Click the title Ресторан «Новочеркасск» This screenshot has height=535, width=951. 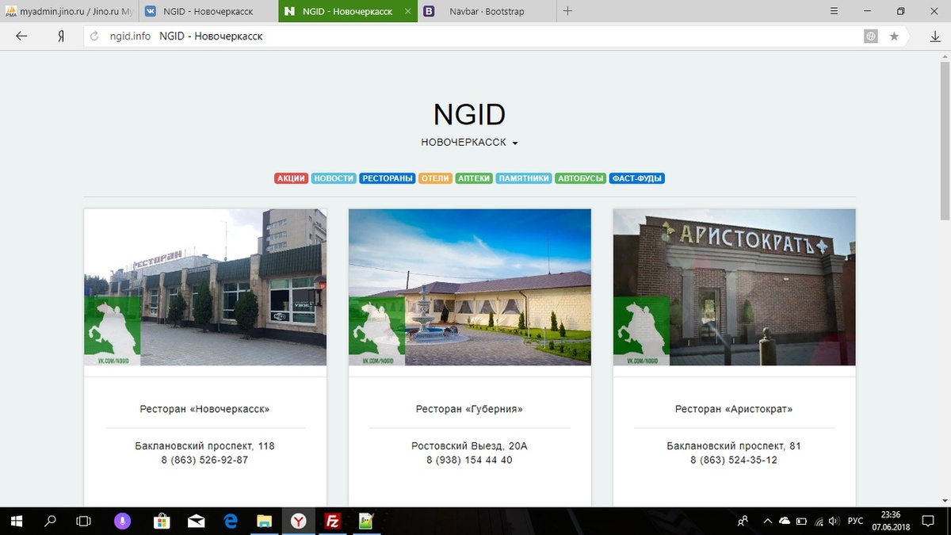tap(205, 409)
